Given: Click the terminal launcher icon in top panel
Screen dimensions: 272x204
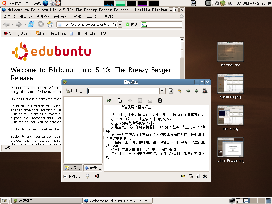Looking at the screenshot, I should click(x=208, y=3).
